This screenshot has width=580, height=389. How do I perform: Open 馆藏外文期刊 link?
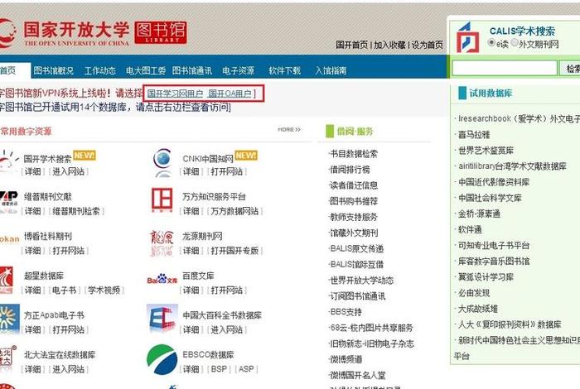[x=354, y=233]
